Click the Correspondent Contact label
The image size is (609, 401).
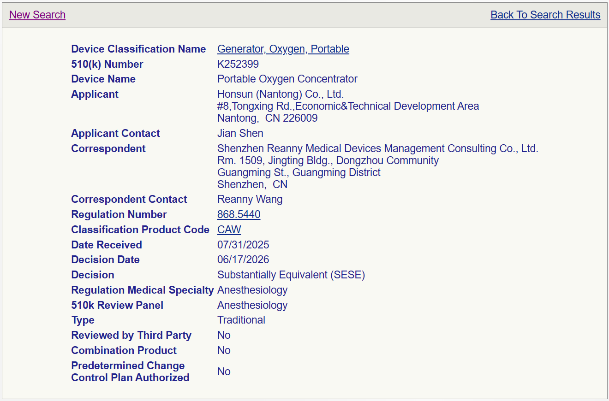tap(129, 199)
